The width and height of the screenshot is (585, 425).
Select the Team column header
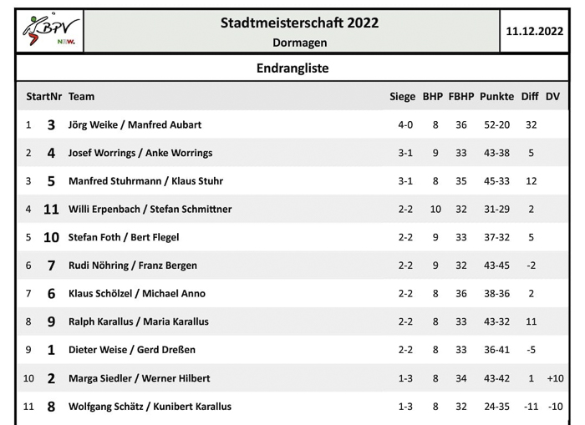pos(81,97)
